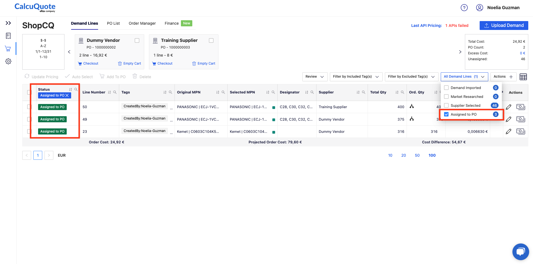Show previous supplier carts with left chevron
This screenshot has height=264, width=533.
[x=69, y=52]
